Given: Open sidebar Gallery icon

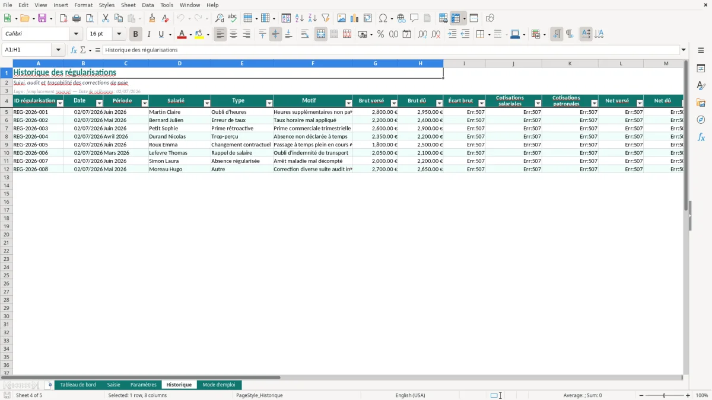Looking at the screenshot, I should [x=701, y=103].
